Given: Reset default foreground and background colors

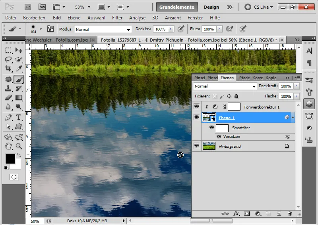Looking at the screenshot, I should pyautogui.click(x=6, y=168).
